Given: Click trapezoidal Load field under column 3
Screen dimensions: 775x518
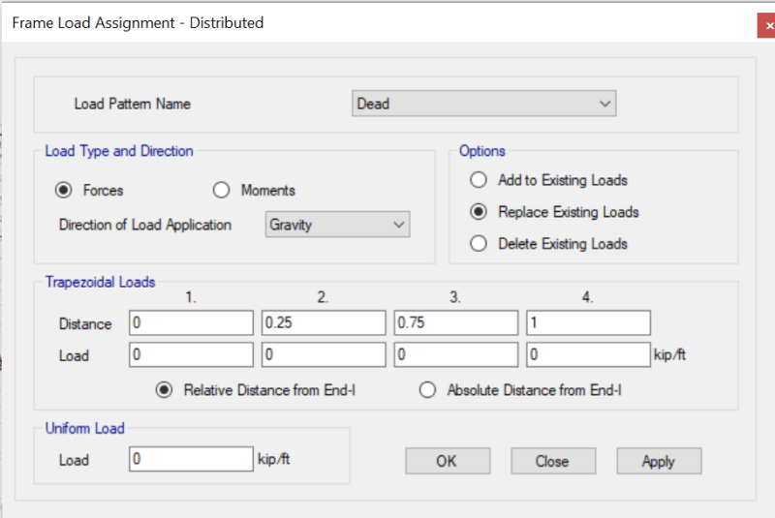Looking at the screenshot, I should [x=456, y=354].
